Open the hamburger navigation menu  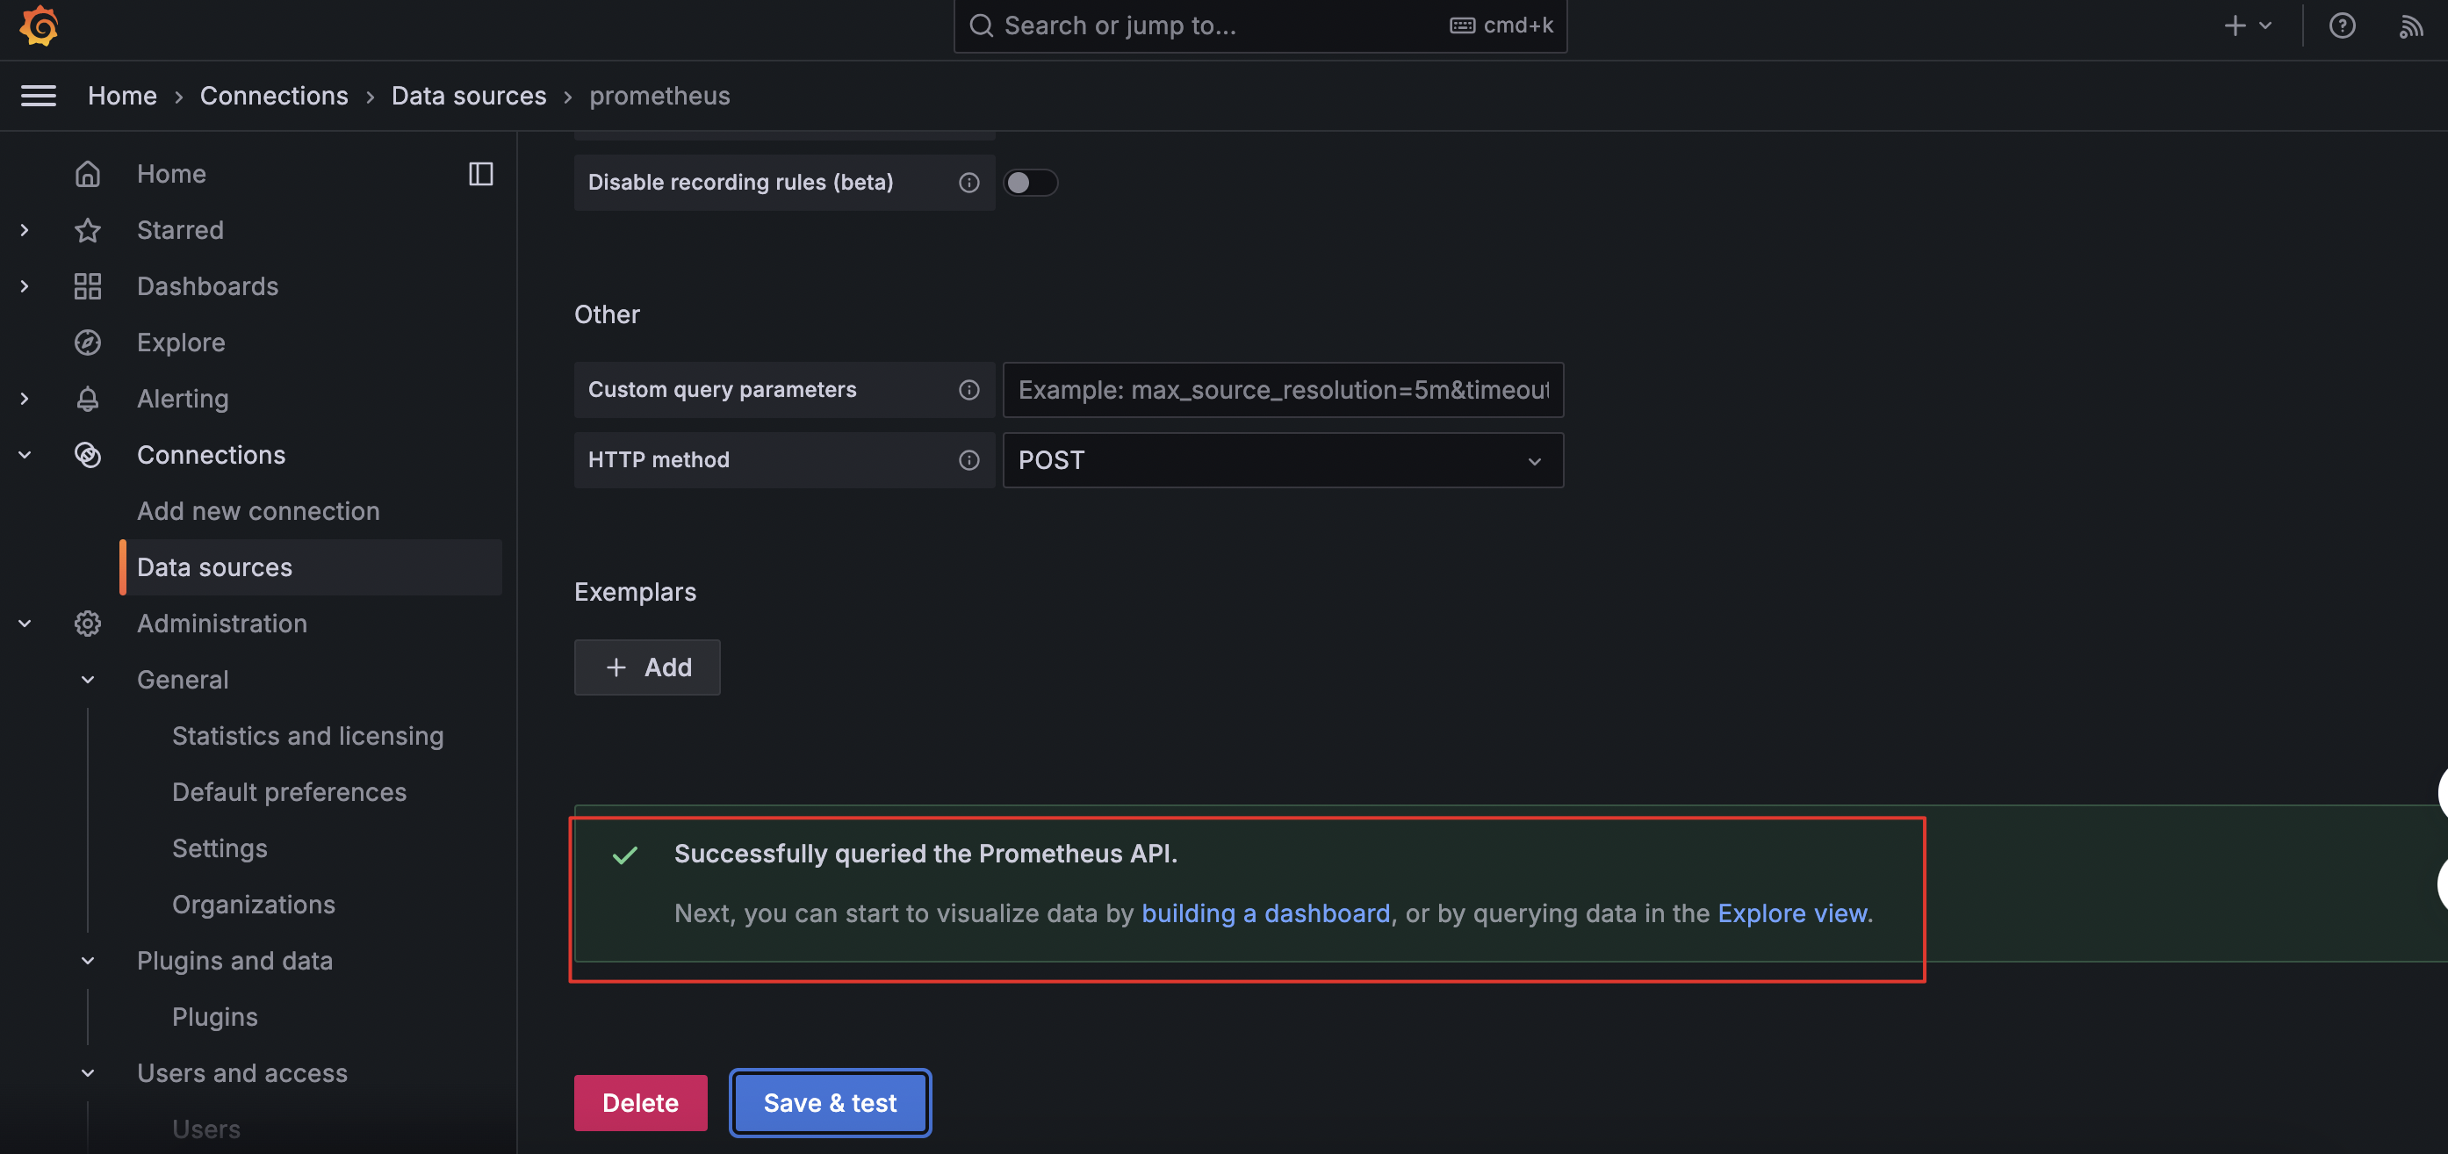click(39, 95)
